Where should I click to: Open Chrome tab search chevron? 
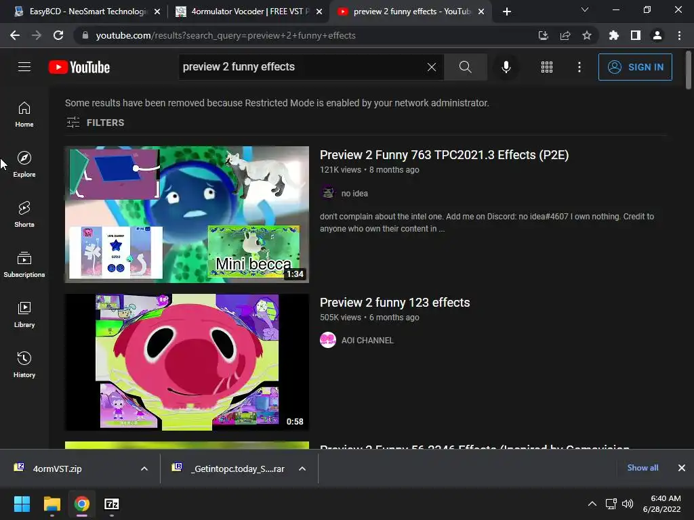(x=585, y=9)
